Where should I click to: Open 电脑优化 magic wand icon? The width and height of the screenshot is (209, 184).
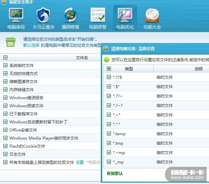click(125, 15)
